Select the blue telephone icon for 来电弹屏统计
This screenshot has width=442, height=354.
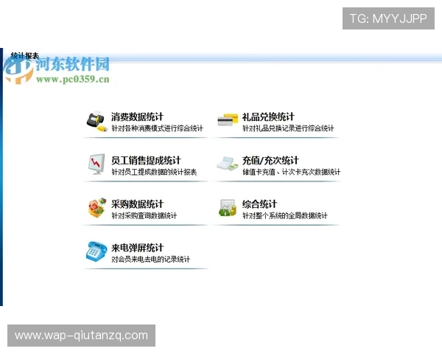tap(97, 251)
